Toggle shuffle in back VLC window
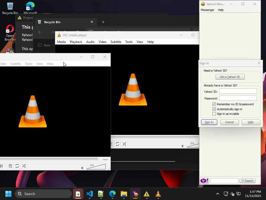 (124, 144)
